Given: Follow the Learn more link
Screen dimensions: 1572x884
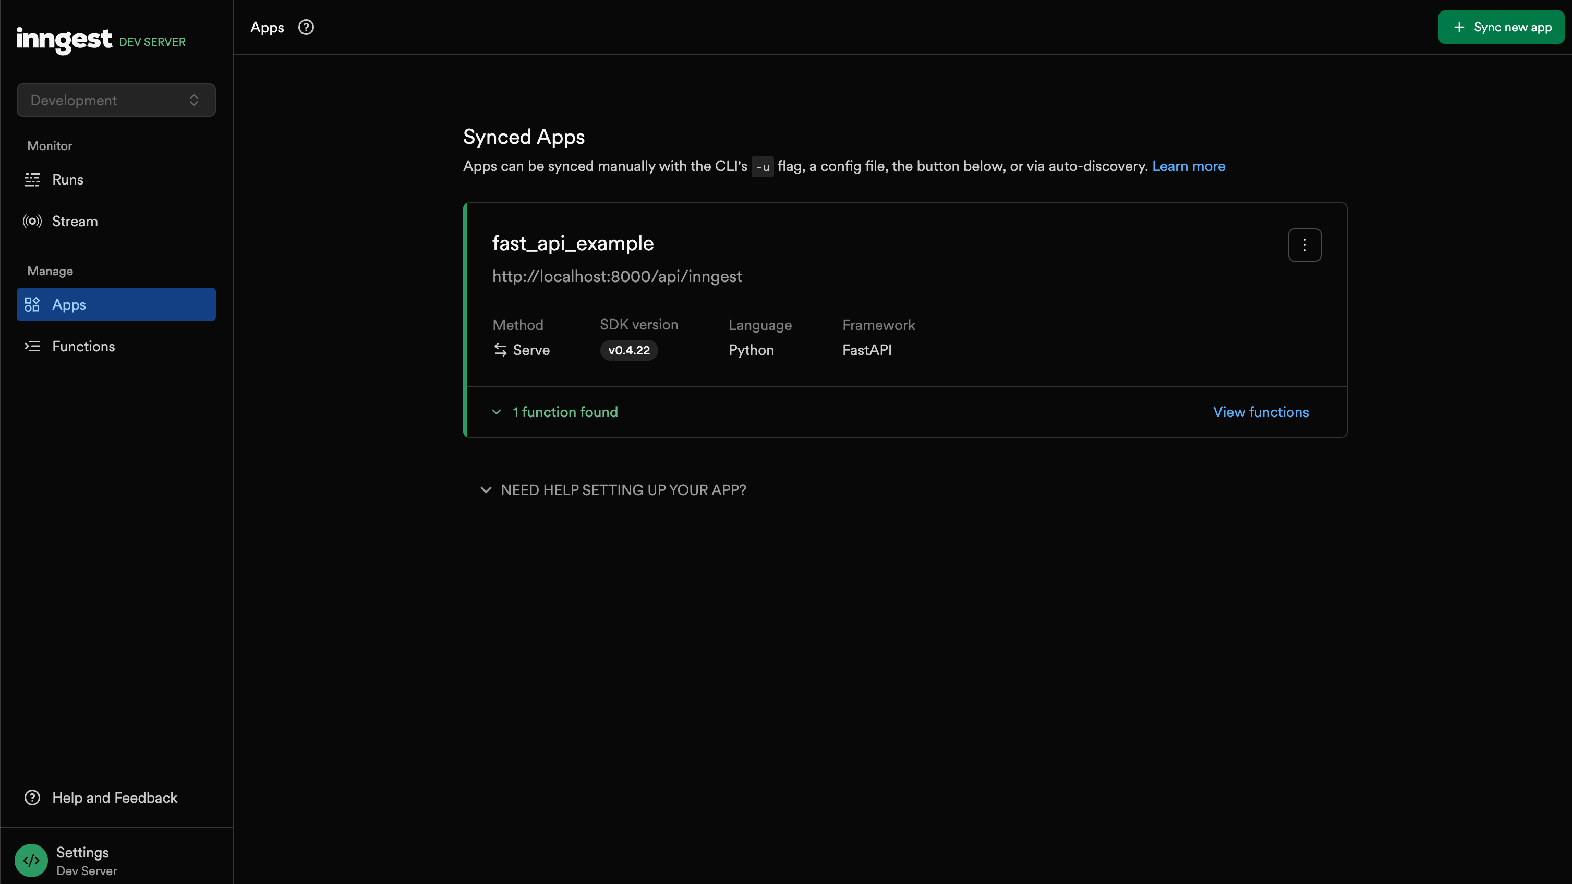Looking at the screenshot, I should (1188, 166).
